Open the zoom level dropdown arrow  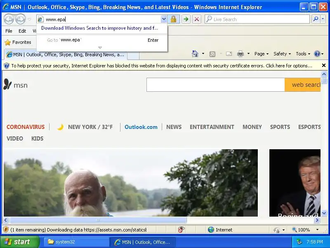pyautogui.click(x=317, y=230)
